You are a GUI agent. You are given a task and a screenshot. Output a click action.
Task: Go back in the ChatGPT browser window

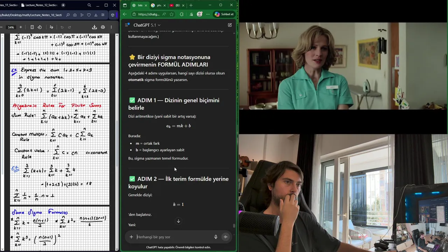point(125,14)
